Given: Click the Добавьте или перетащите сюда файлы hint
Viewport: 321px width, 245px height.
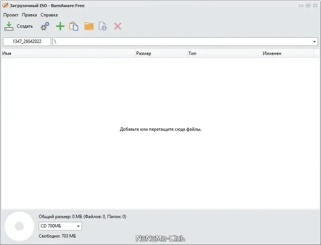Looking at the screenshot, I should click(x=160, y=129).
